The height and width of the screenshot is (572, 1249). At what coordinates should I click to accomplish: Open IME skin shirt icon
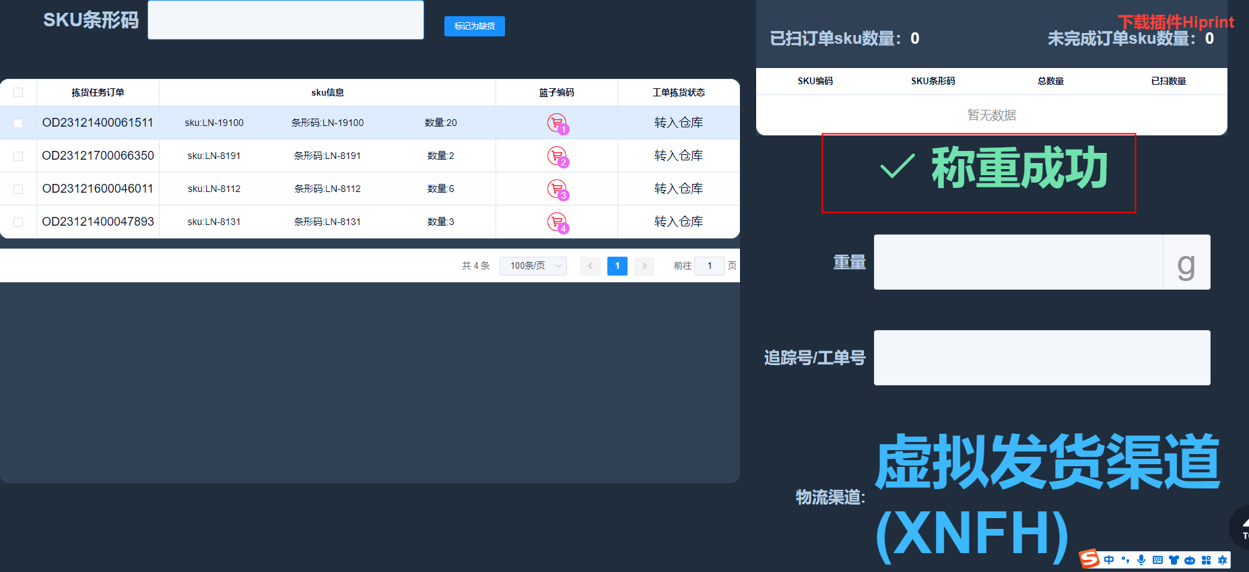click(x=1174, y=560)
